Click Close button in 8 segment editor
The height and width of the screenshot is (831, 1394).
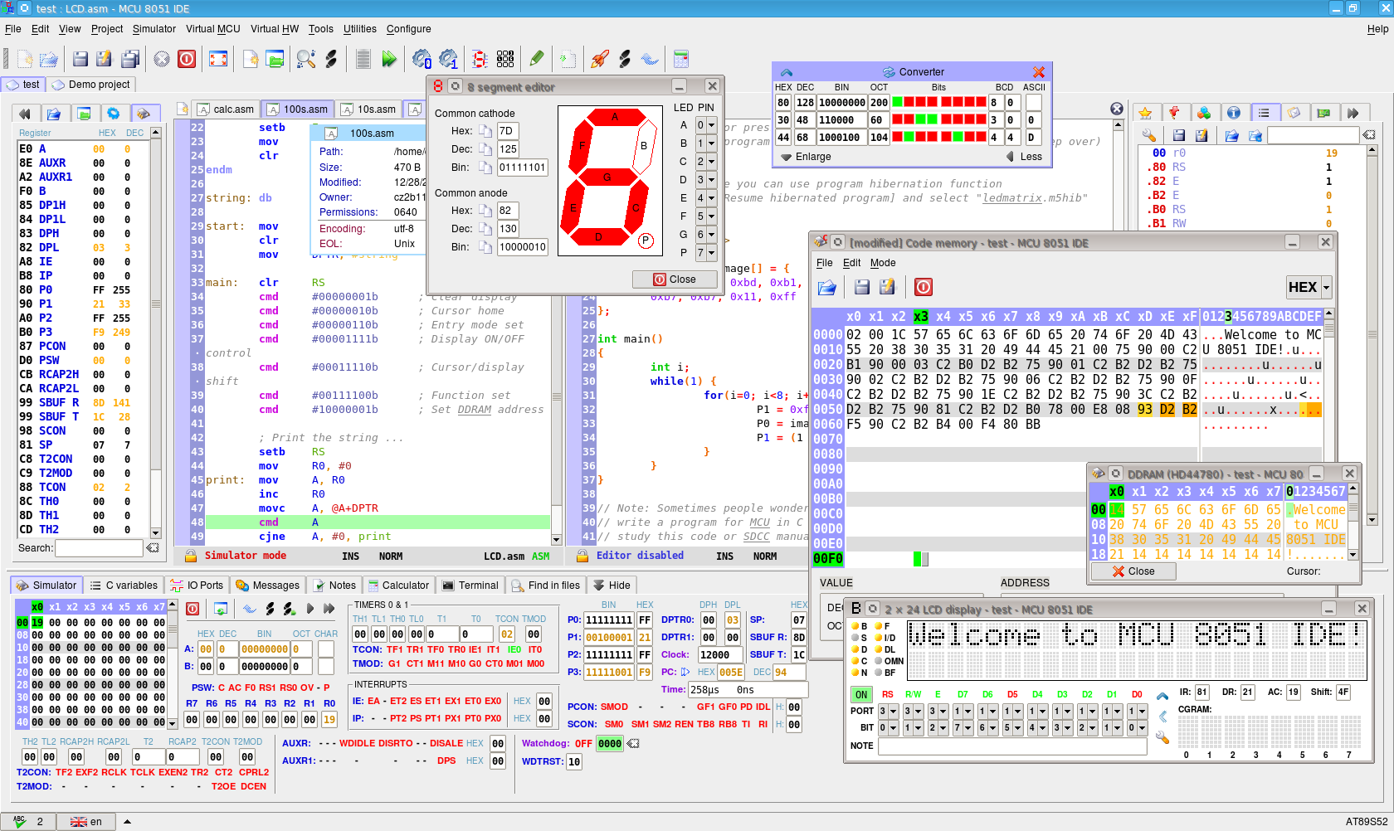click(675, 279)
